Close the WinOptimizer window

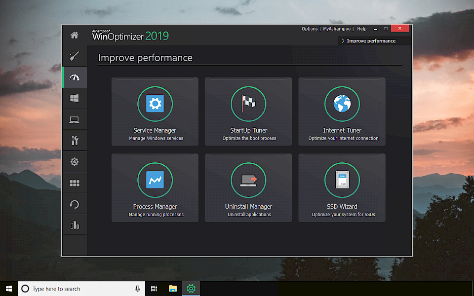tap(400, 29)
